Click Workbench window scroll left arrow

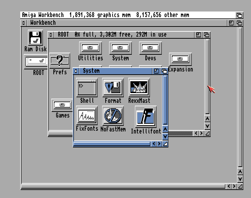coord(229,186)
